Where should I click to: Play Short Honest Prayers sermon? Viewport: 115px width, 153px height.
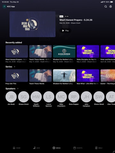pyautogui.click(x=65, y=31)
